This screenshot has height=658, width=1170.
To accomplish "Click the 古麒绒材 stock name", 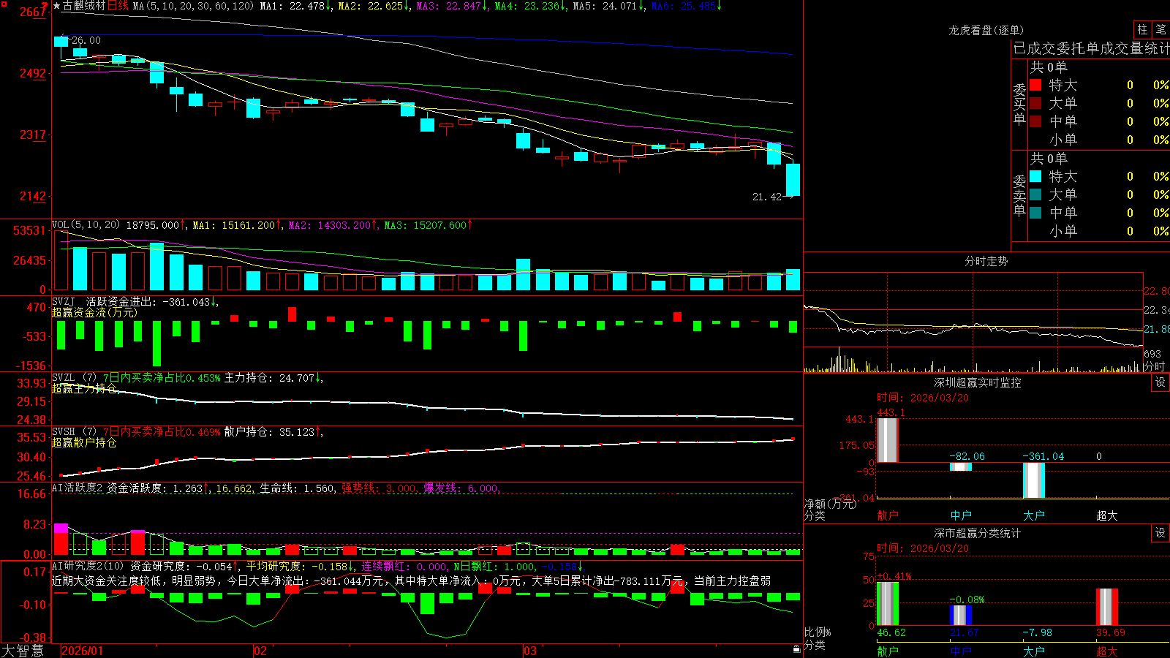I will (84, 6).
